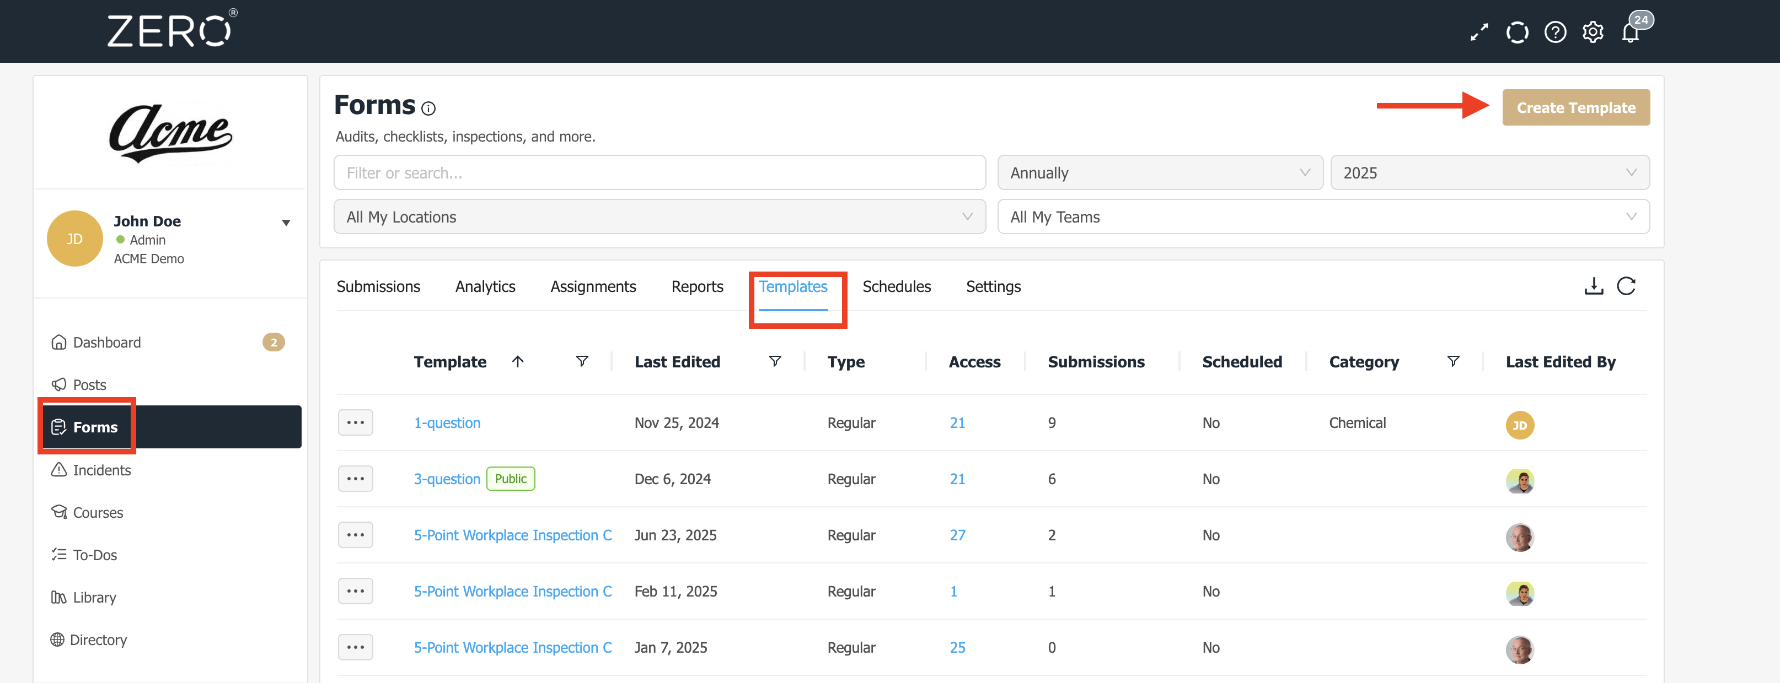1780x683 pixels.
Task: Expand the Annually period dropdown
Action: coord(1160,172)
